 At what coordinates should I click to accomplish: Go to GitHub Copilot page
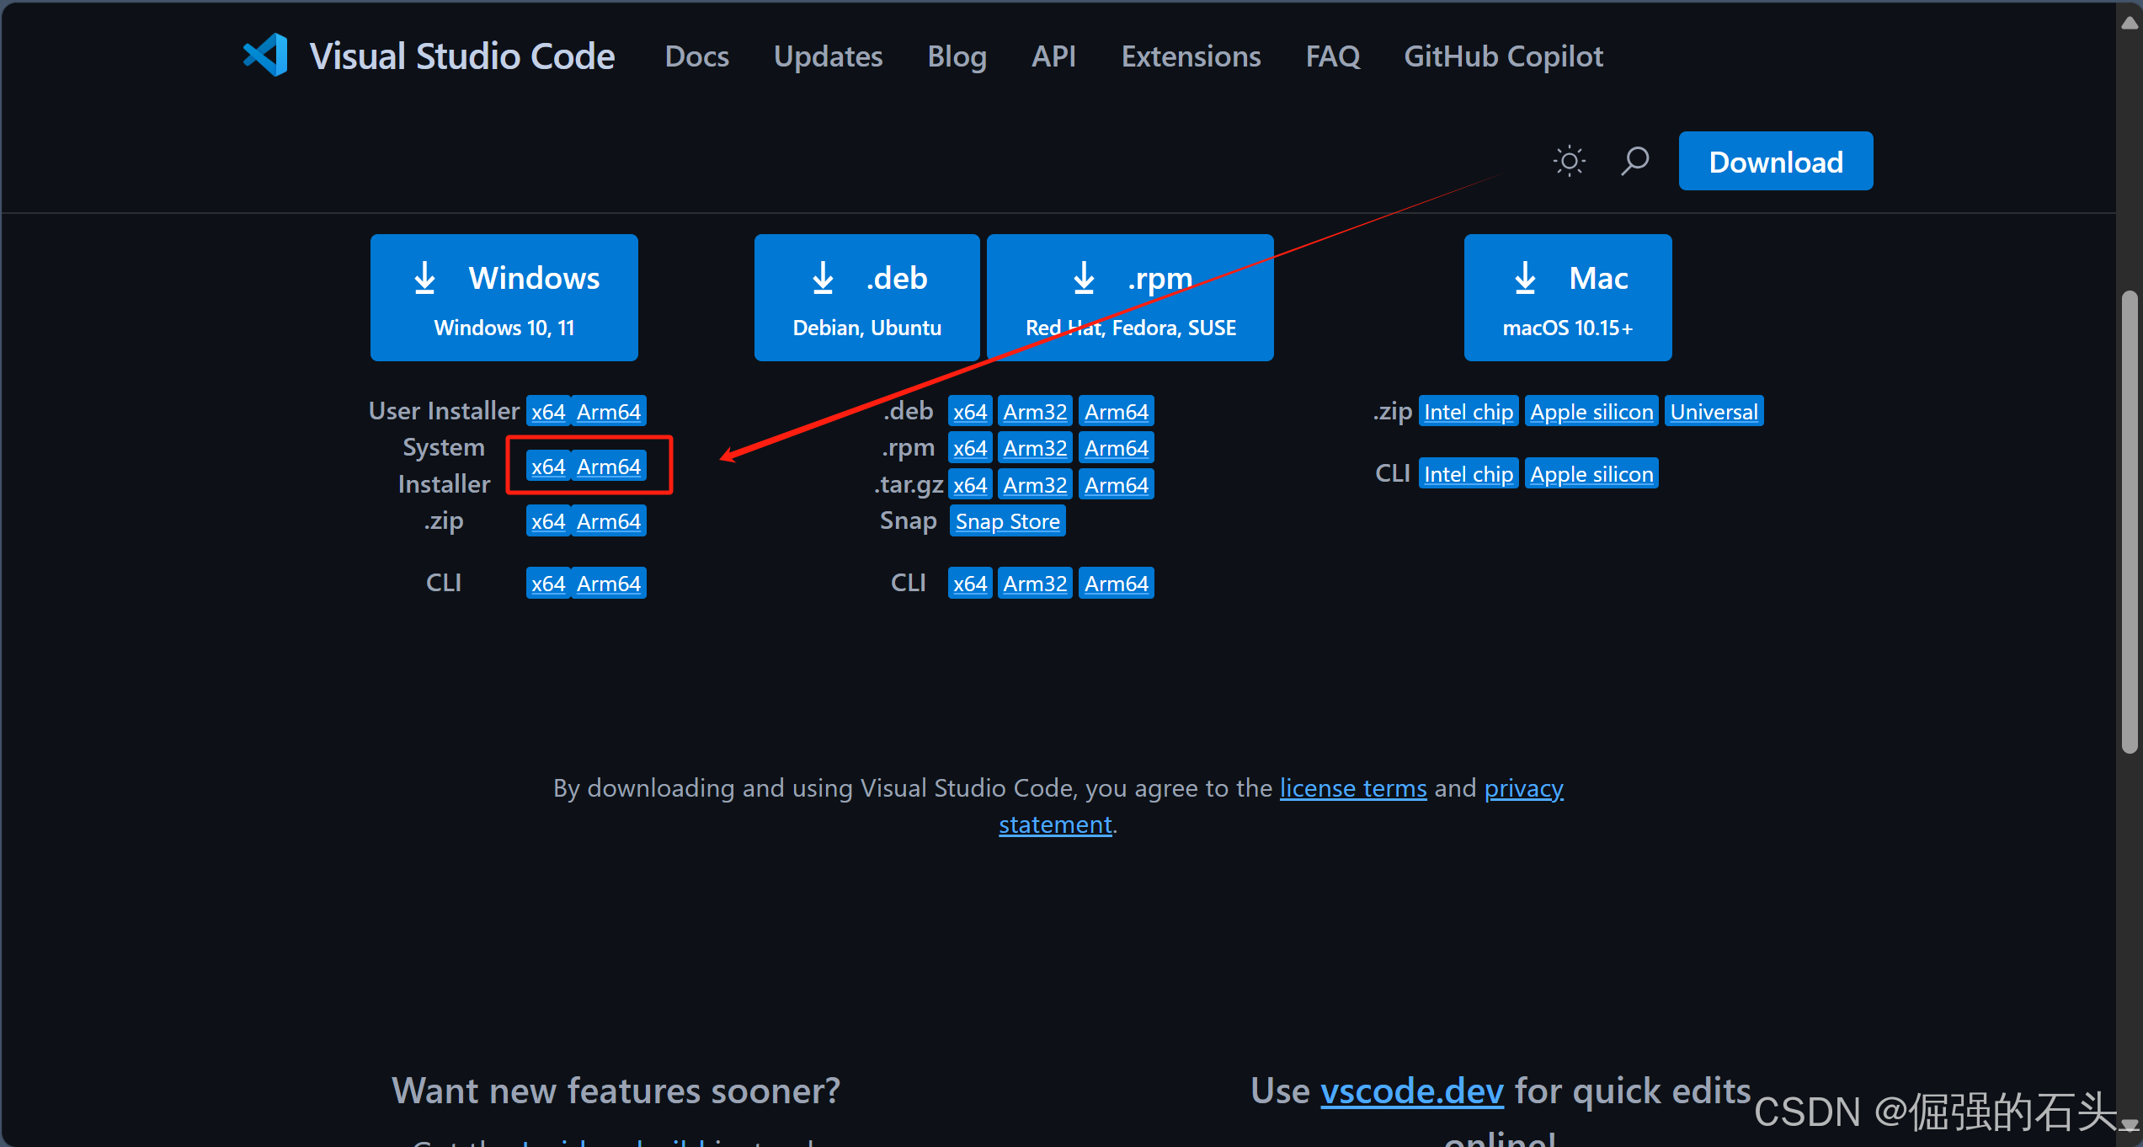(x=1503, y=56)
